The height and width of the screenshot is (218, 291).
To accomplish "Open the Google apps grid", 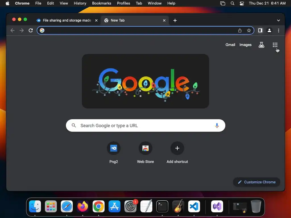I will (x=275, y=45).
